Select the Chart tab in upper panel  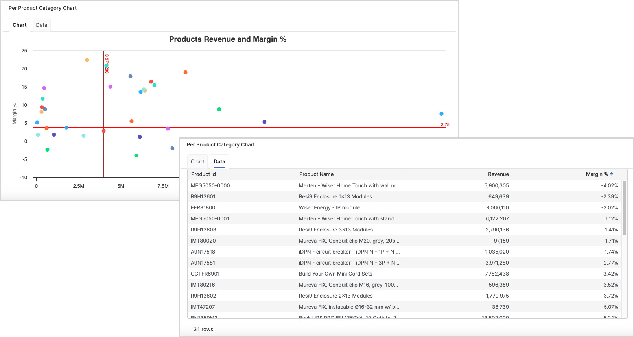[x=20, y=25]
